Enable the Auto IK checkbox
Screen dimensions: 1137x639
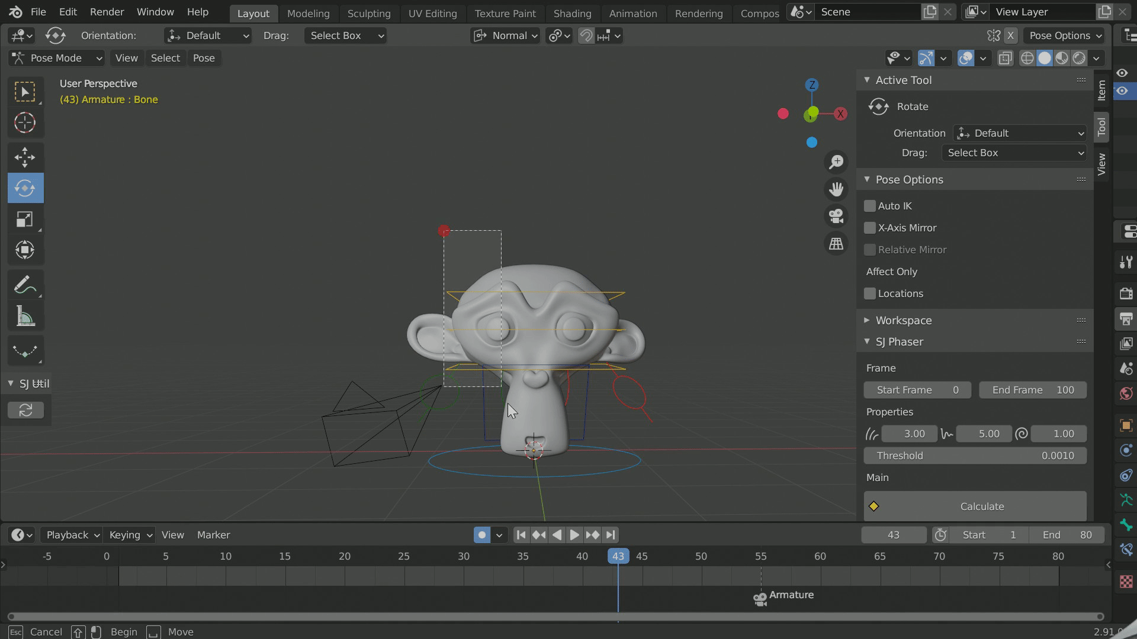(870, 206)
